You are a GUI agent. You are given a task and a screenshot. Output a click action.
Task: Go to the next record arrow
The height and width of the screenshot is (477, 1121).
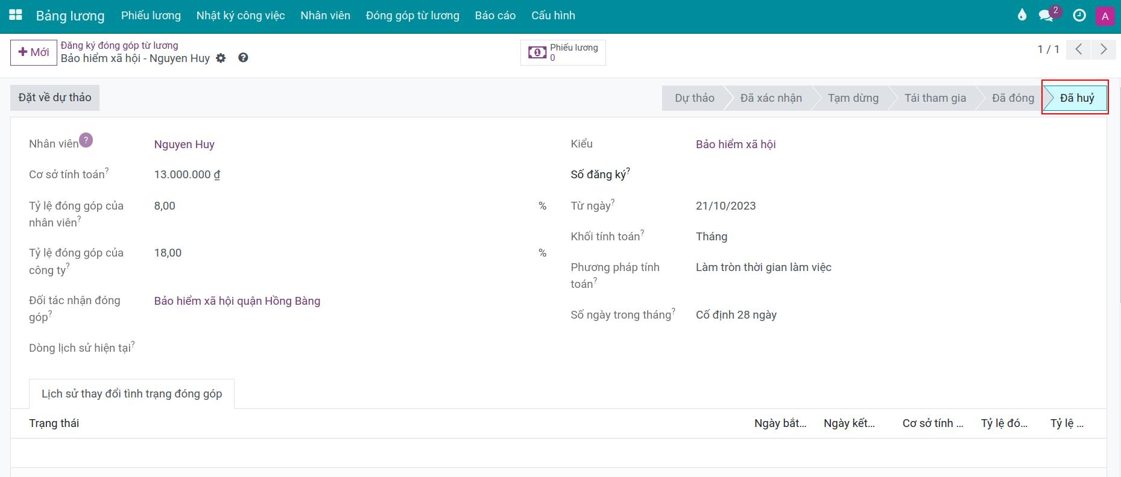(1104, 49)
